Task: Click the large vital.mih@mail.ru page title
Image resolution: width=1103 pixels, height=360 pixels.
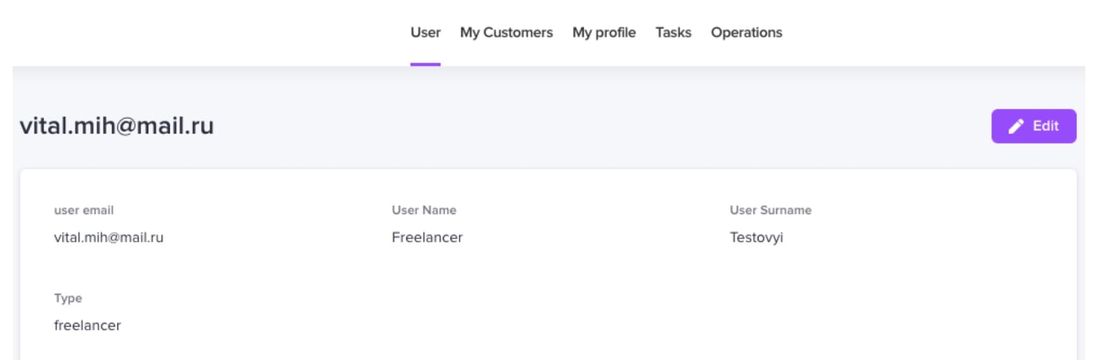Action: coord(117,126)
